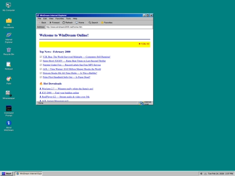Click the RealPlayer G2 download link
The image size is (235, 176).
(x=64, y=97)
